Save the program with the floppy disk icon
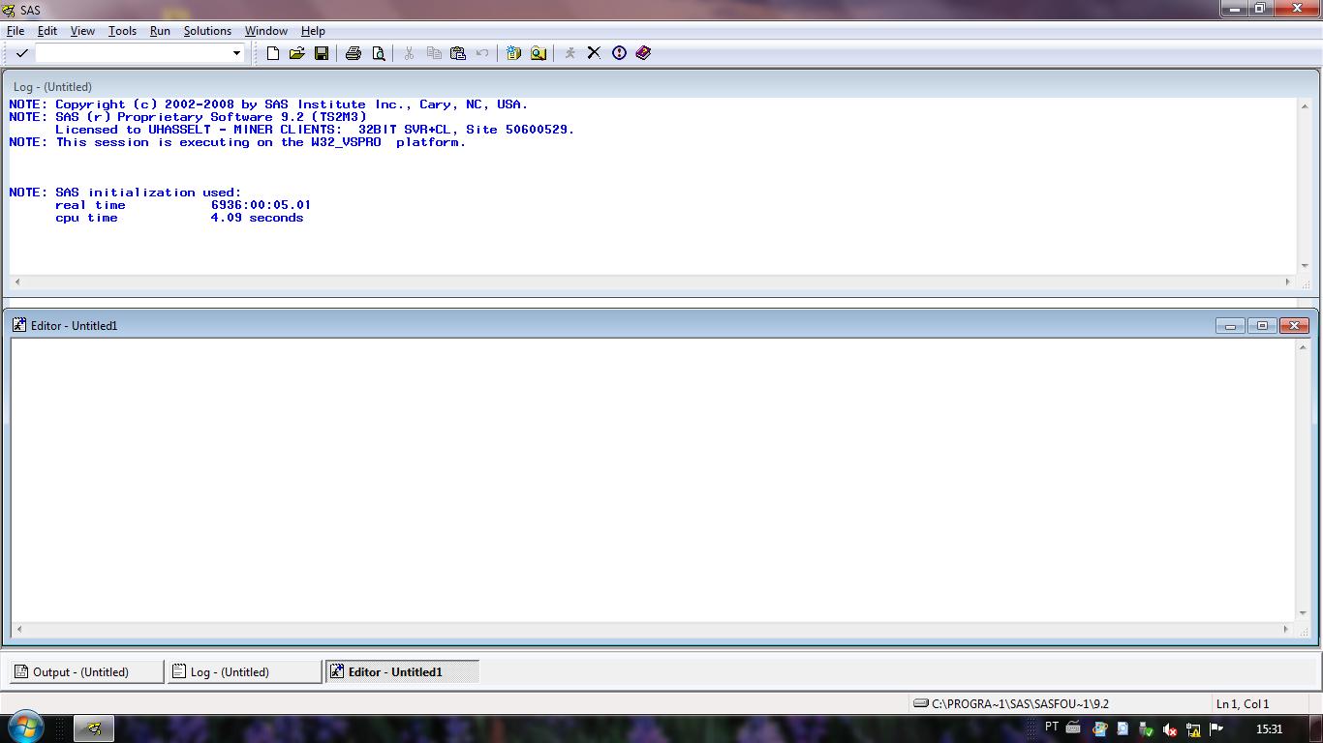The image size is (1323, 743). point(322,53)
